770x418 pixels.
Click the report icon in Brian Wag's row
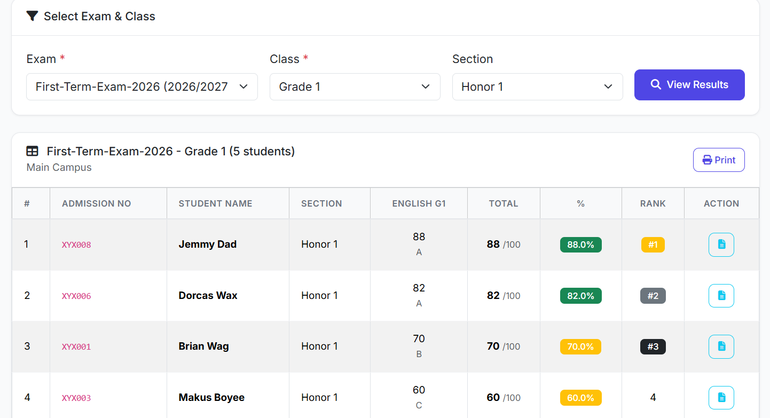coord(721,346)
